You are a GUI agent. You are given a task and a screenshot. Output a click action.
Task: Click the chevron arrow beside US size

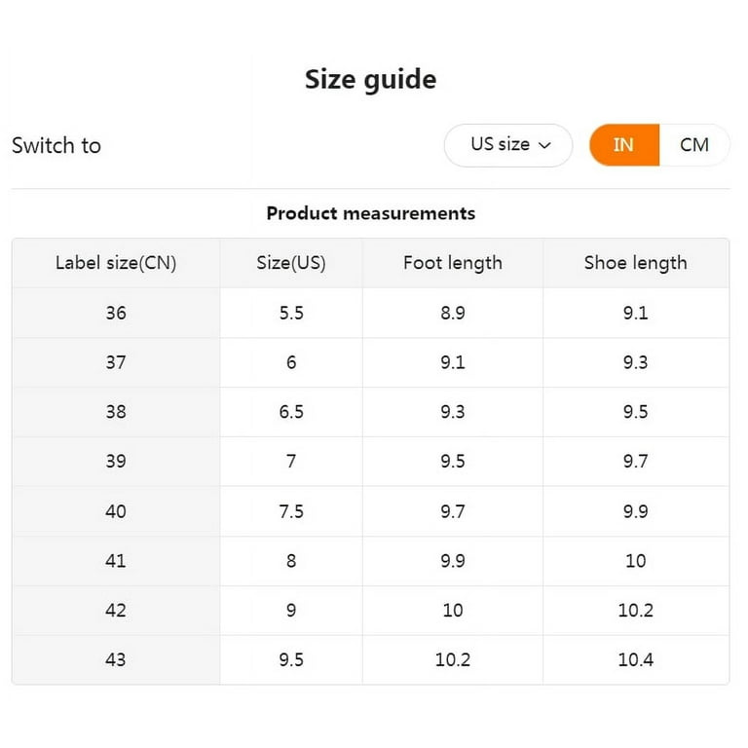point(544,145)
